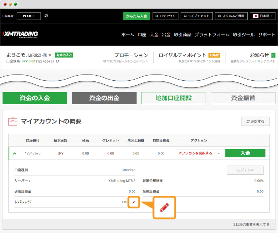Click the refresh icon beside top account balance

pos(46,16)
